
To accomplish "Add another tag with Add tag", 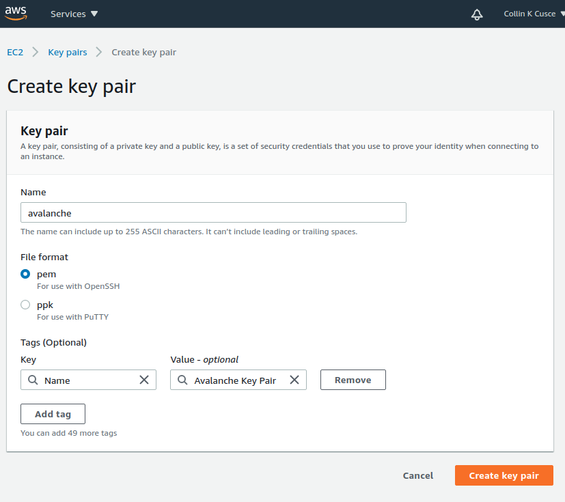I will (53, 413).
